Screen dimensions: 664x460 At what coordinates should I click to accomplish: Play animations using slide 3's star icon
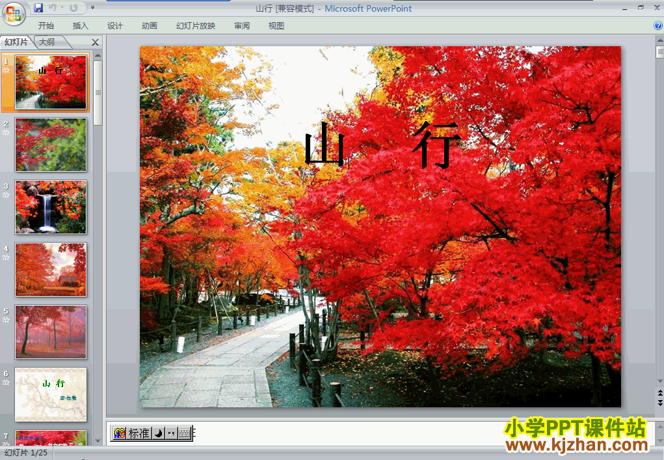(x=6, y=195)
